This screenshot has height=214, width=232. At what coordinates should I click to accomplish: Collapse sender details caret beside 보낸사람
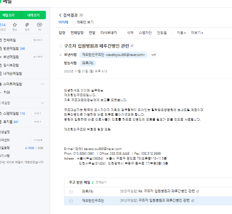pyautogui.click(x=60, y=55)
